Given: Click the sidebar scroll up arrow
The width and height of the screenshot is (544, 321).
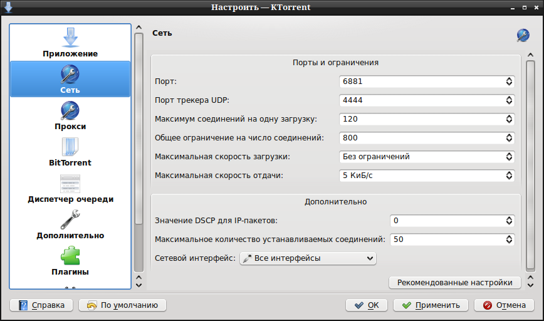Looking at the screenshot, I should (139, 28).
